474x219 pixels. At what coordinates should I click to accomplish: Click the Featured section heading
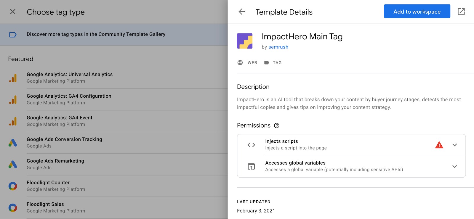[x=21, y=59]
